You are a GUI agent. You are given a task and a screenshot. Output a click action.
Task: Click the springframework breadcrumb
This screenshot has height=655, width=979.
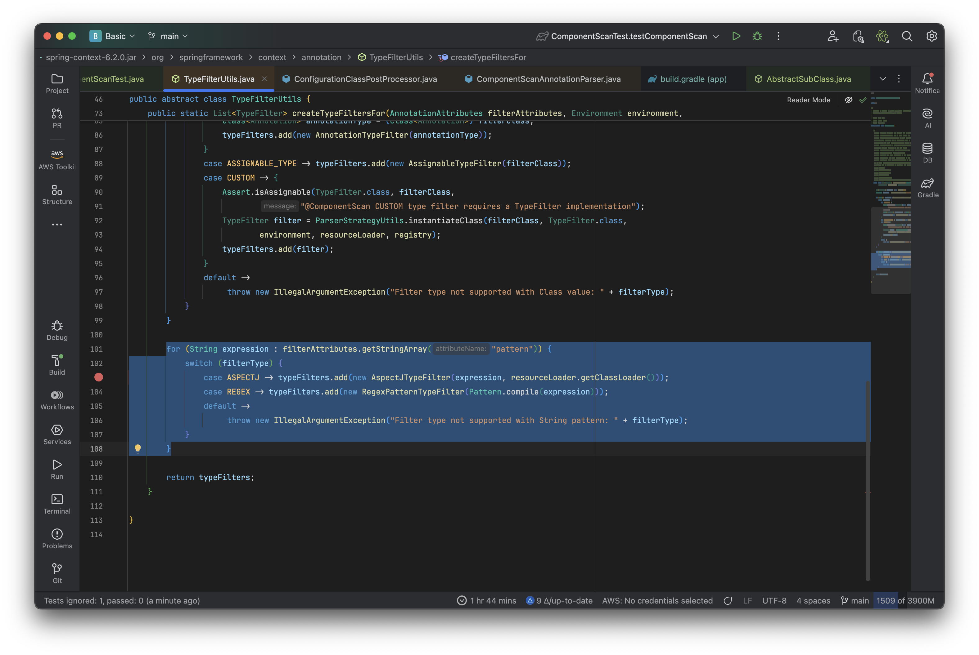click(x=211, y=57)
